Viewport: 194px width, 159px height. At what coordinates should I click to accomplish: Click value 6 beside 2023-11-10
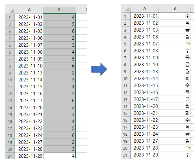[59, 66]
